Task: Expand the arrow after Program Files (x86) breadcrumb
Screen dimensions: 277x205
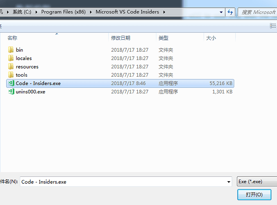Action: [x=91, y=12]
